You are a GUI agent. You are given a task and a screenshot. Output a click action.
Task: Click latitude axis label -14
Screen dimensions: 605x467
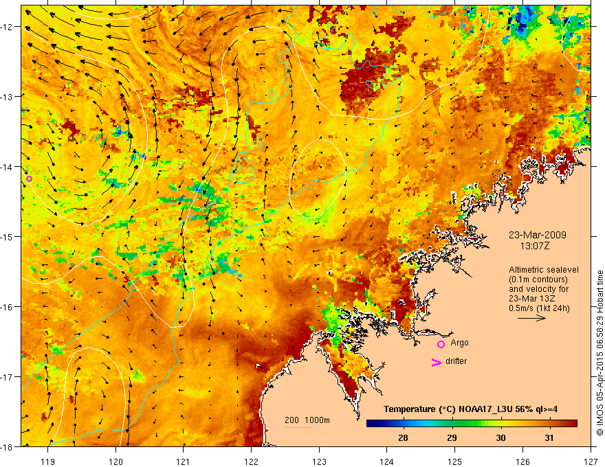(7, 167)
